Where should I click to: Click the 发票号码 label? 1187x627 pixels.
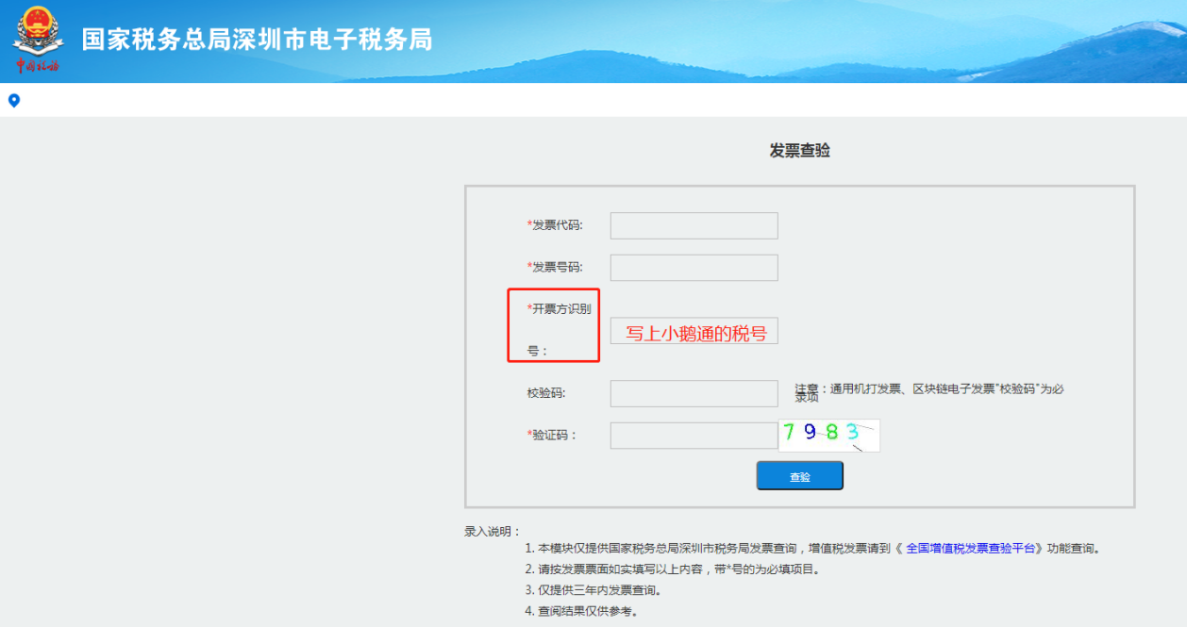tap(555, 268)
